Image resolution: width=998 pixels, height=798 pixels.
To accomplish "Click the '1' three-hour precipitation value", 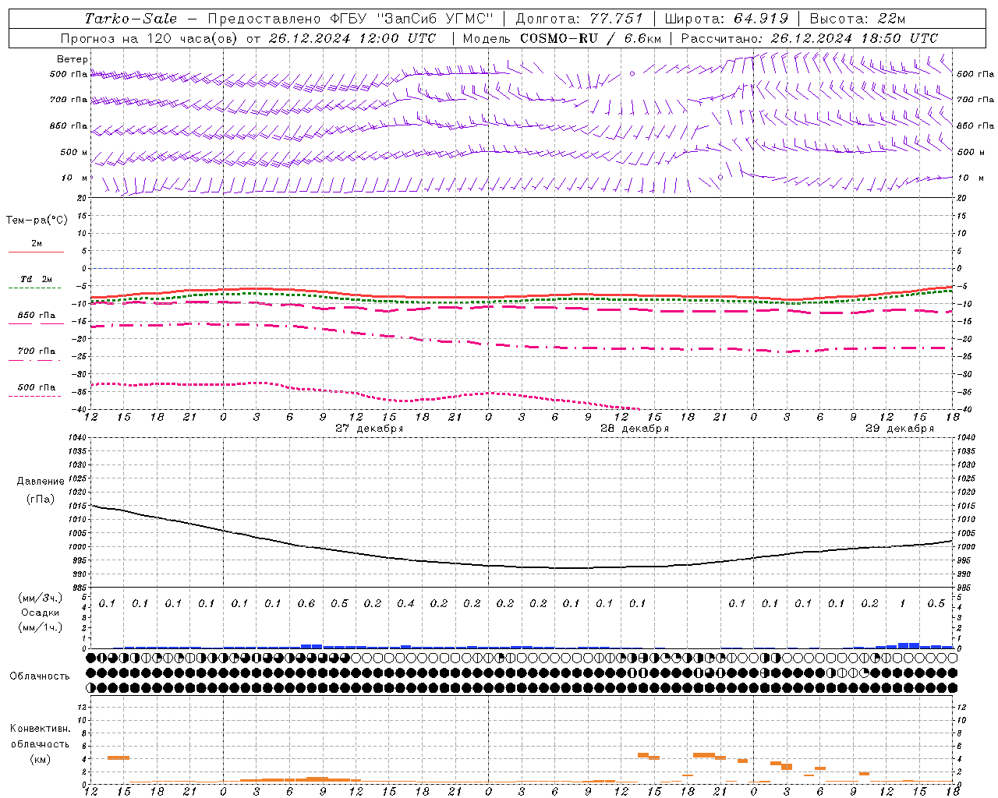I will click(x=902, y=603).
